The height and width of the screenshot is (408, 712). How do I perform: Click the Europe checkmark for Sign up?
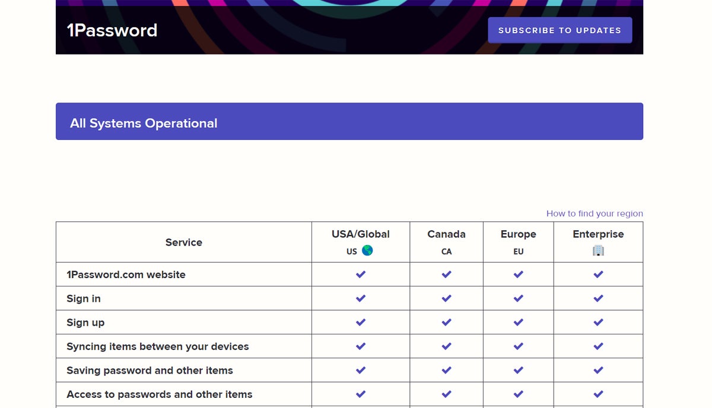click(518, 323)
